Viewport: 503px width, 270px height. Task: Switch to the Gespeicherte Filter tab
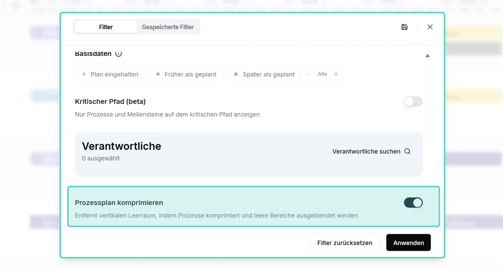pos(168,27)
